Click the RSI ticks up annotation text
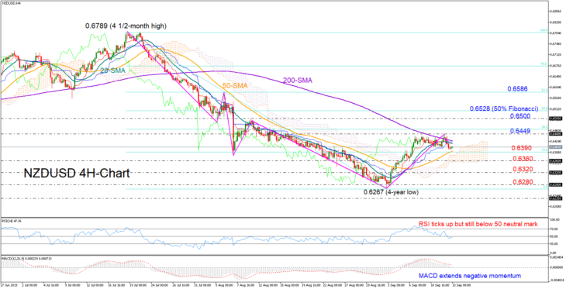Image resolution: width=566 pixels, height=289 pixels. [x=478, y=224]
